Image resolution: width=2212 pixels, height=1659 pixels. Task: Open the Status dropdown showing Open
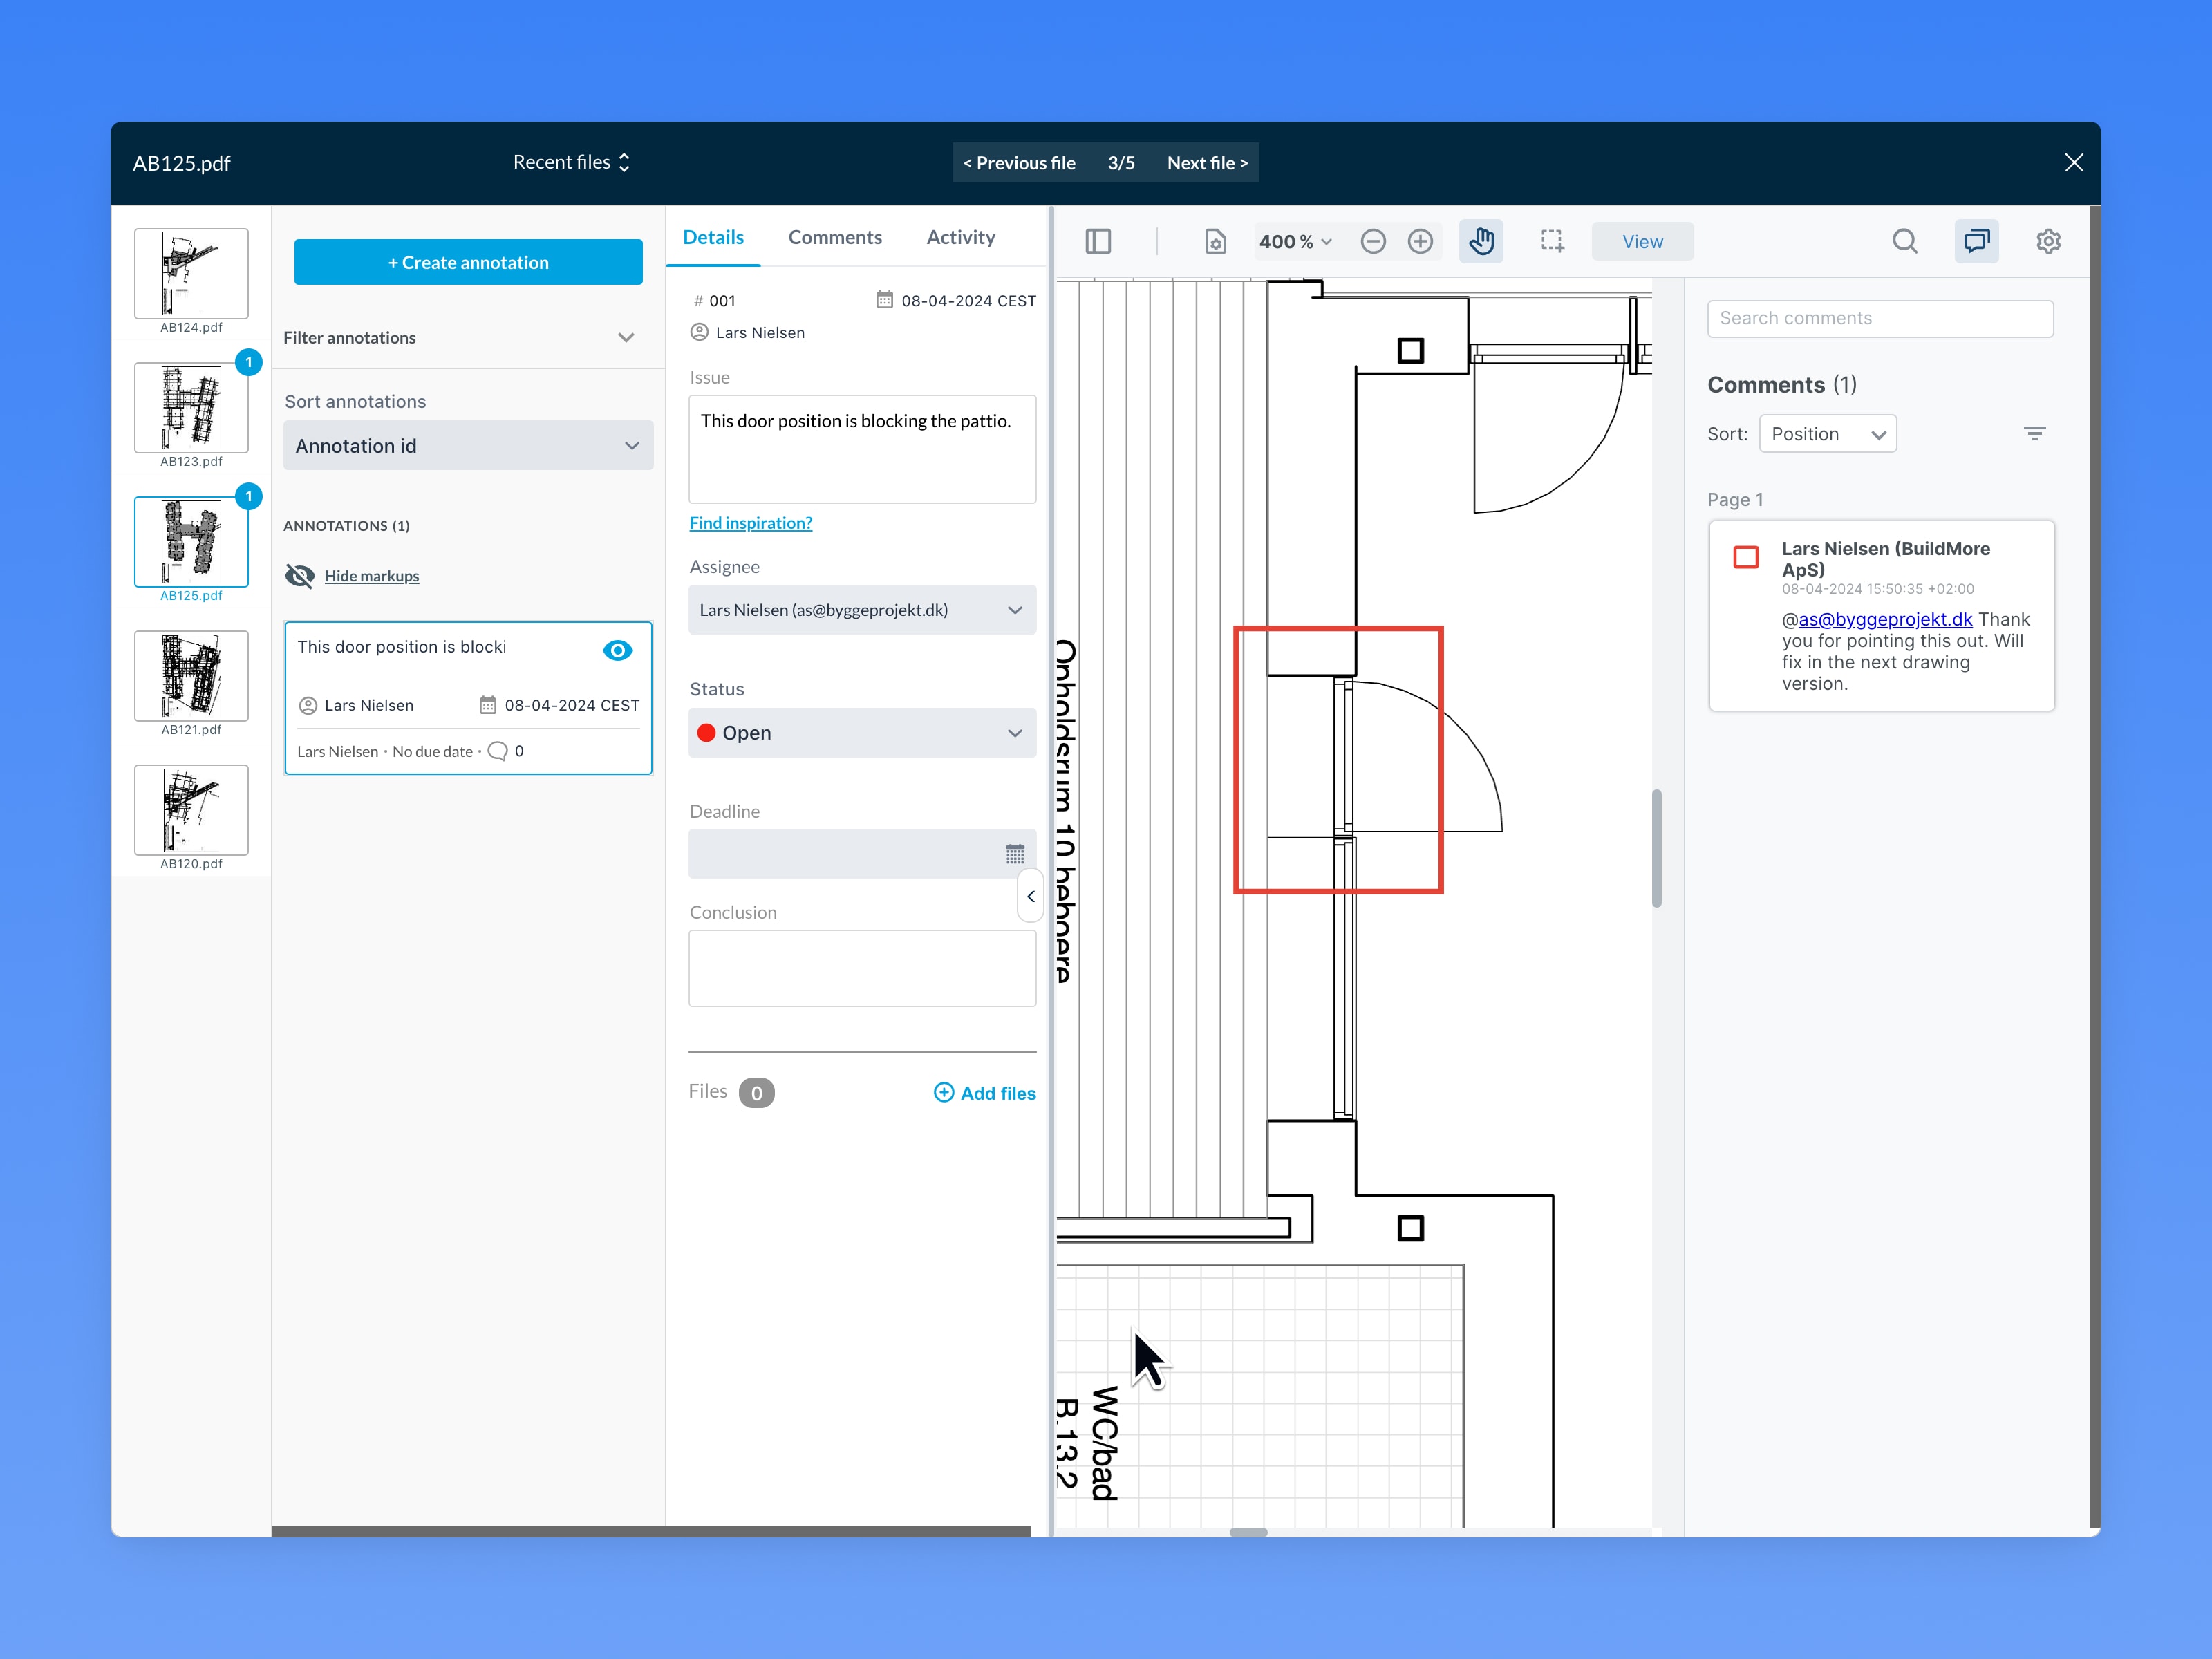[861, 733]
